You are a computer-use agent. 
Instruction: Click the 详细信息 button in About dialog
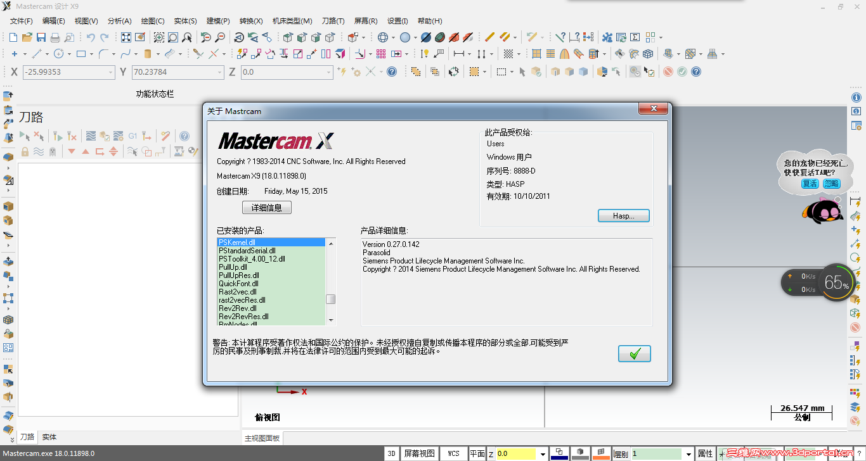pos(267,208)
